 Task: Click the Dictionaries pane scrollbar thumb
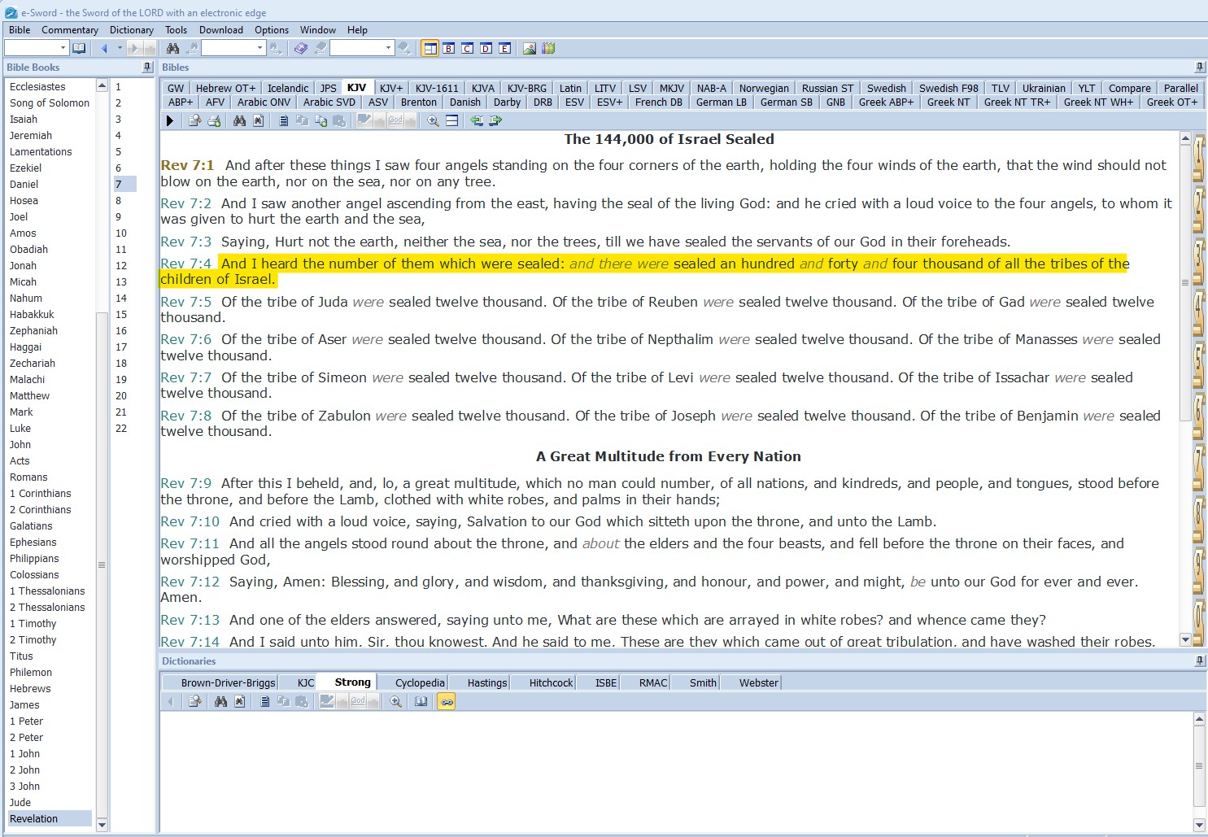(x=1199, y=766)
